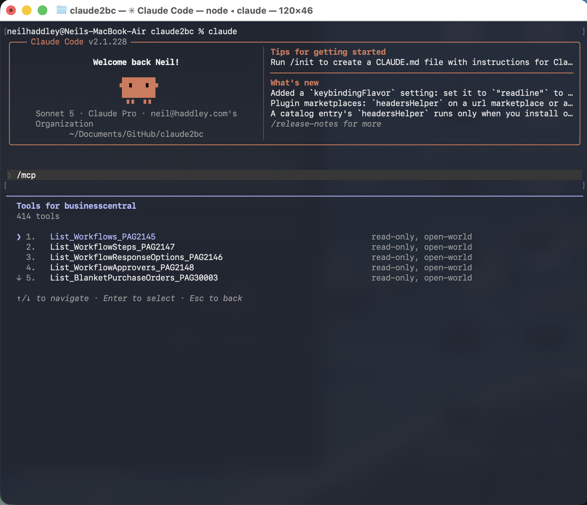Click the ~/Documents/GitHub/claude2bc path text

click(136, 134)
